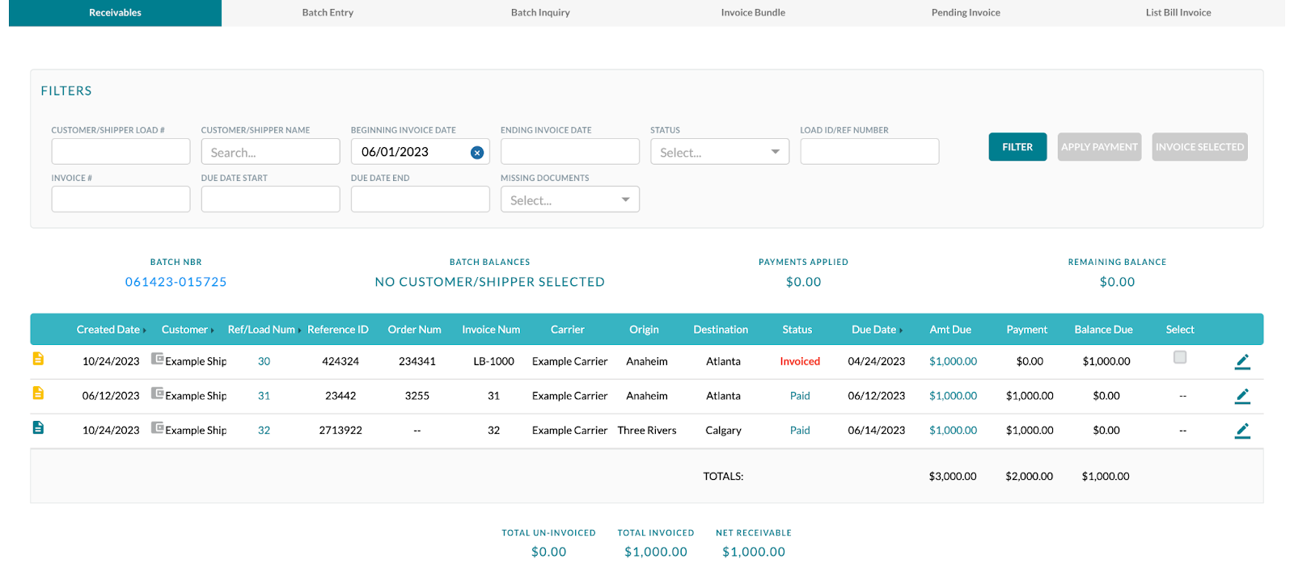Click customer wallet icon in load 32 row
The width and height of the screenshot is (1294, 576).
pyautogui.click(x=158, y=427)
